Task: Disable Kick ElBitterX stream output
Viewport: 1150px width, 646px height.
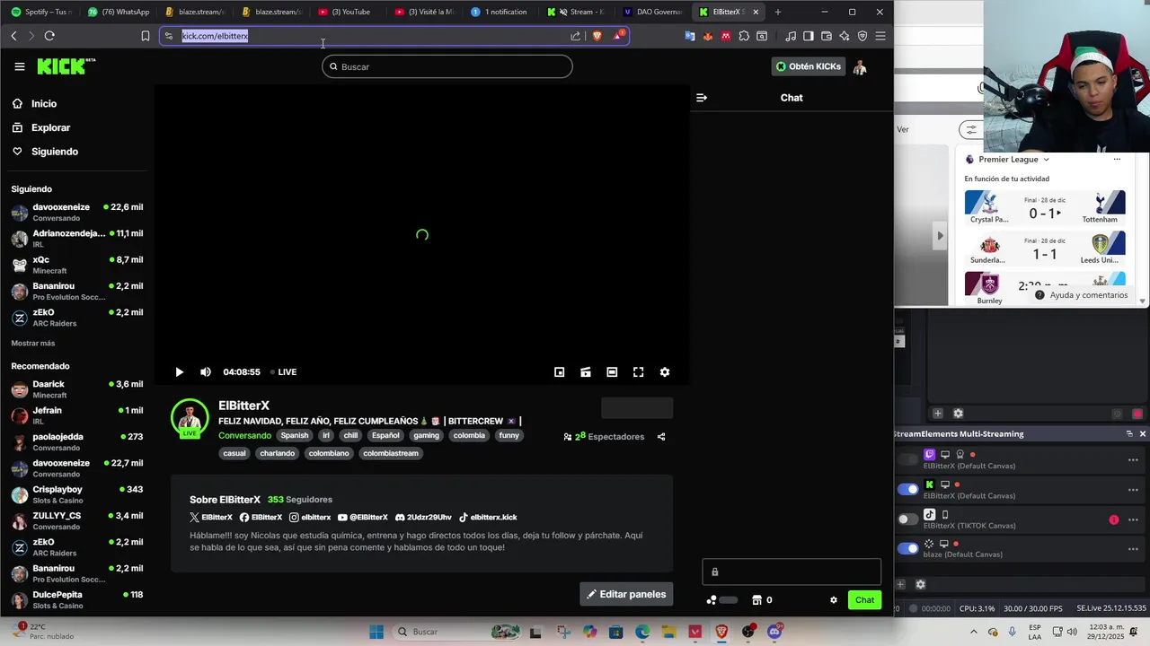Action: click(x=908, y=489)
